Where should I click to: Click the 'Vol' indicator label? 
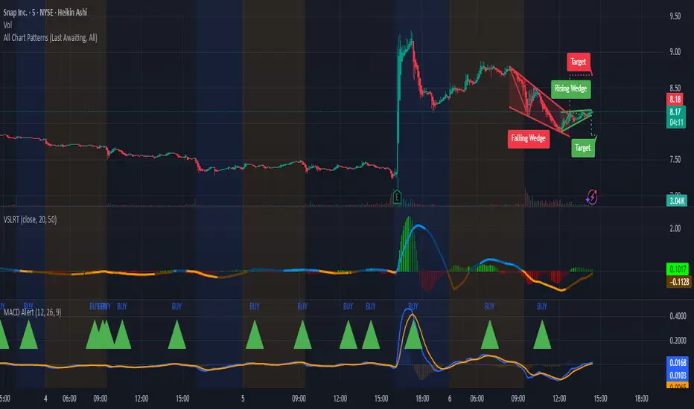click(7, 25)
